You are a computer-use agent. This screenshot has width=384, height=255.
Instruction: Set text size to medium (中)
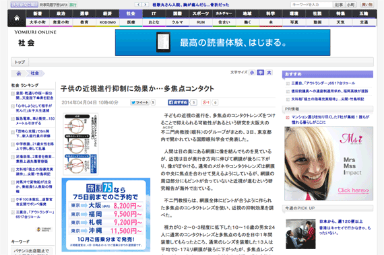(260, 73)
